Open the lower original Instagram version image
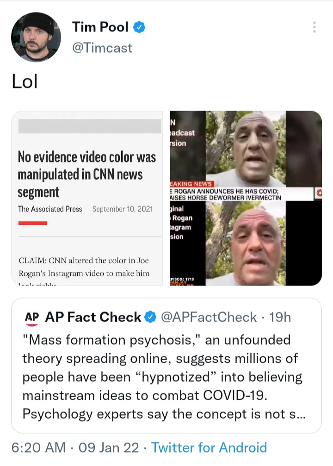Screen dimensions: 333x466 pos(246,243)
